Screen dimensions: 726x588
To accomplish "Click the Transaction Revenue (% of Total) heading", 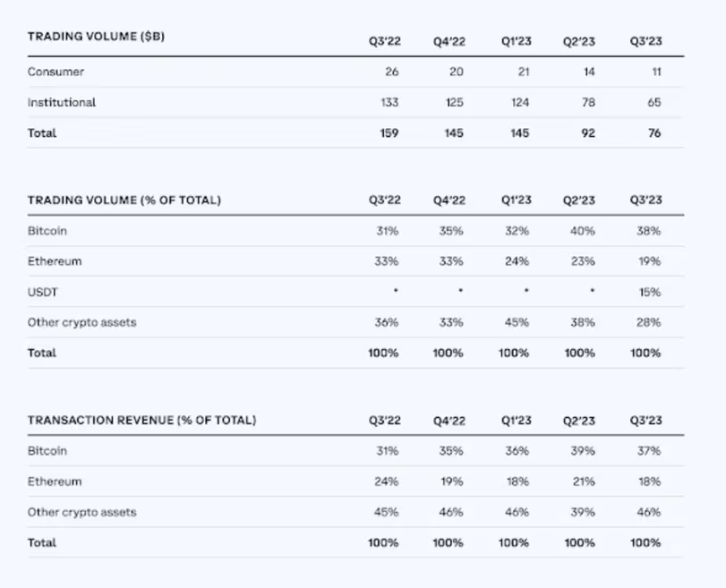I will (x=141, y=420).
